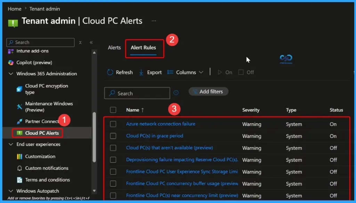Click the Refresh circular arrow icon
Viewport: 356px width, 203px height.
coord(110,72)
